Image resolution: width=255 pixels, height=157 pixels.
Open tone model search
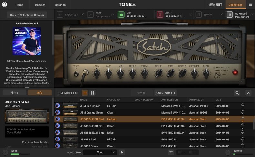coord(237,93)
